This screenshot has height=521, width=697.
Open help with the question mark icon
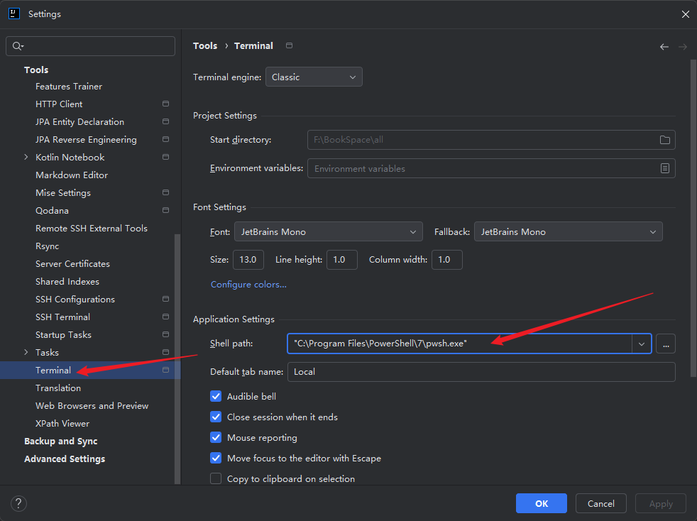click(x=18, y=504)
